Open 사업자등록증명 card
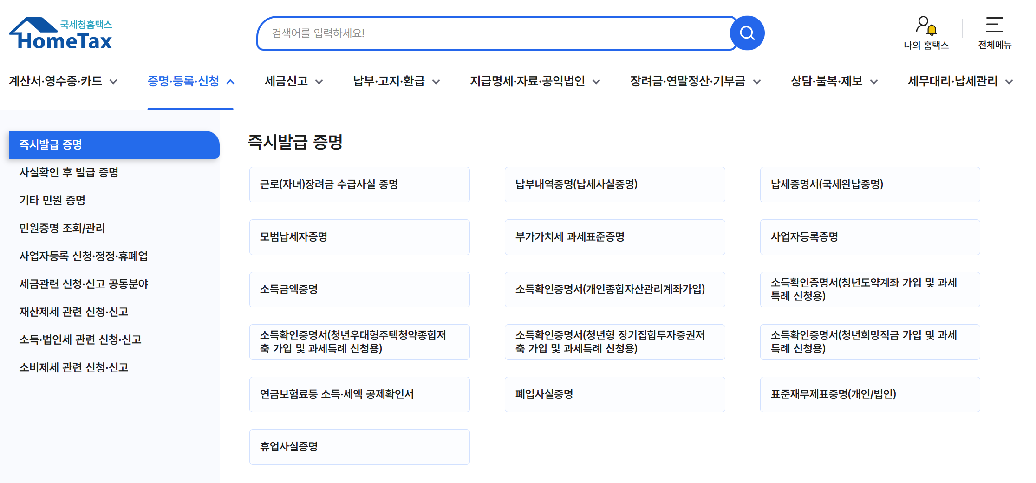 click(870, 237)
